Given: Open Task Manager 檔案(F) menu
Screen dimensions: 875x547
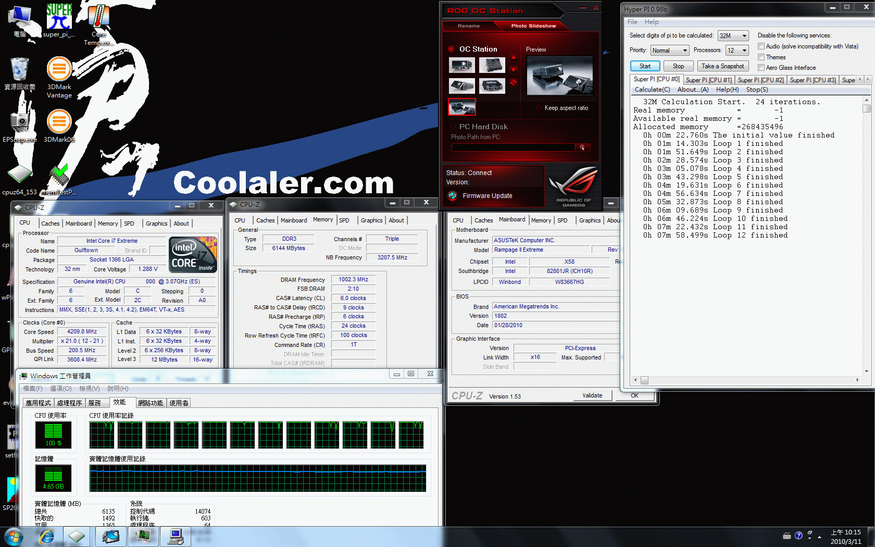Looking at the screenshot, I should point(33,389).
